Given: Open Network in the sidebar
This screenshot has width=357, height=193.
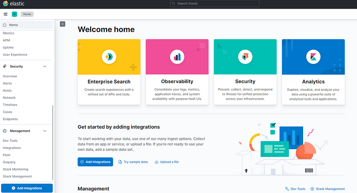Looking at the screenshot, I should 9,98.
